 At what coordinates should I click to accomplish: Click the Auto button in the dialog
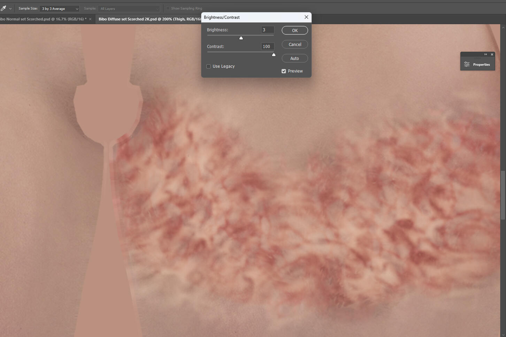pos(294,58)
